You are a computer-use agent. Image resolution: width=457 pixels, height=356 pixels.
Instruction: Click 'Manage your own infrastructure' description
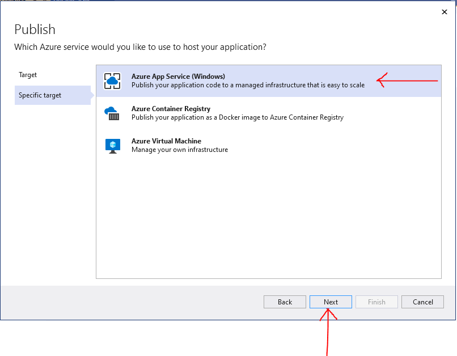point(180,150)
